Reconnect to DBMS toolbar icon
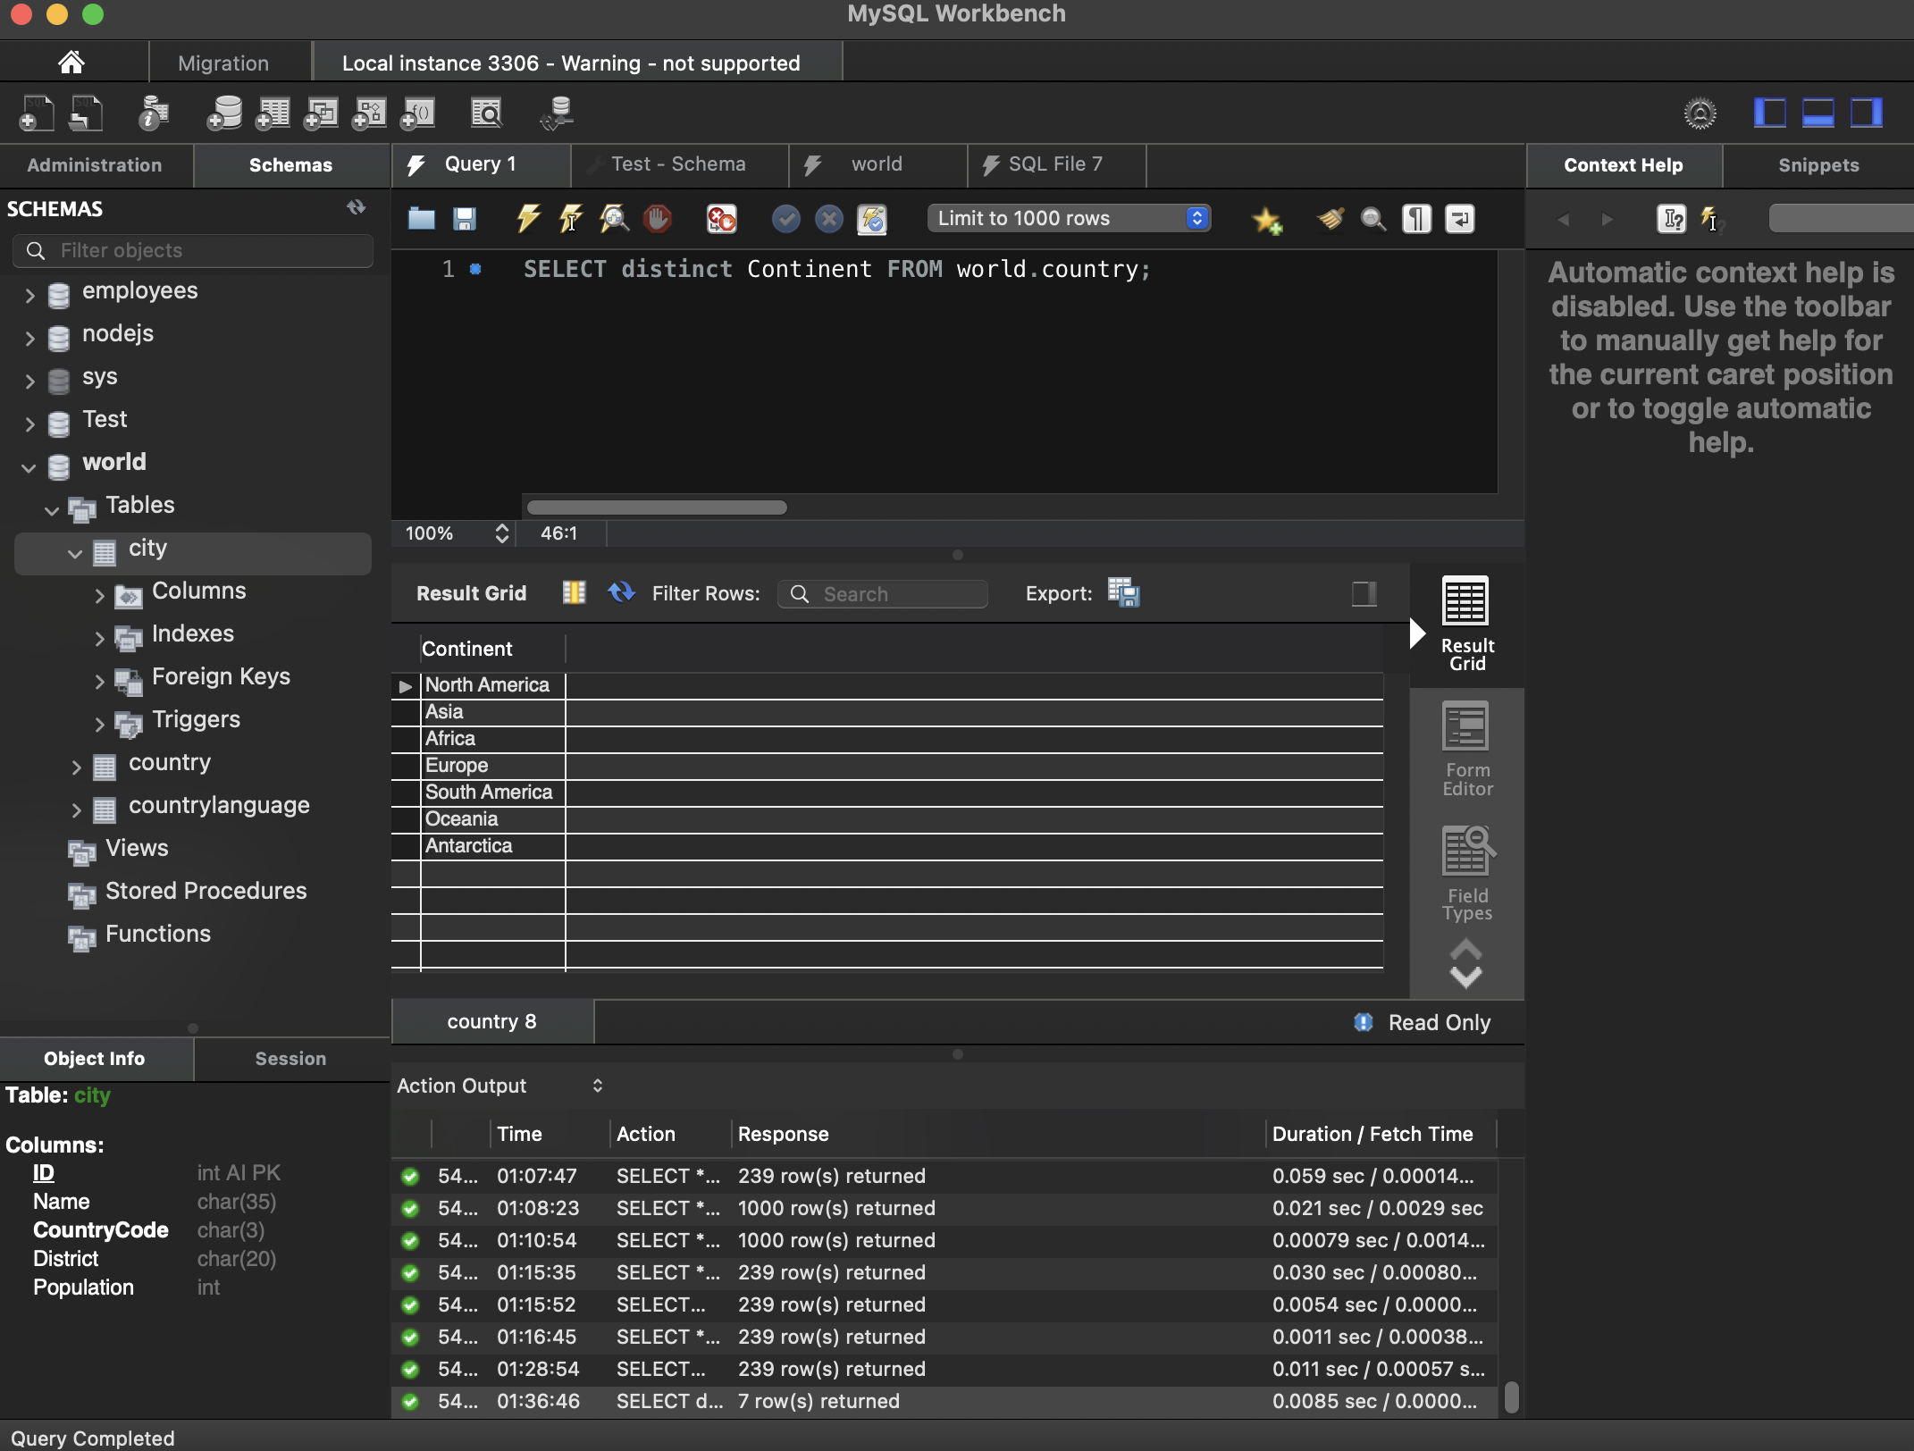This screenshot has height=1451, width=1914. point(557,113)
